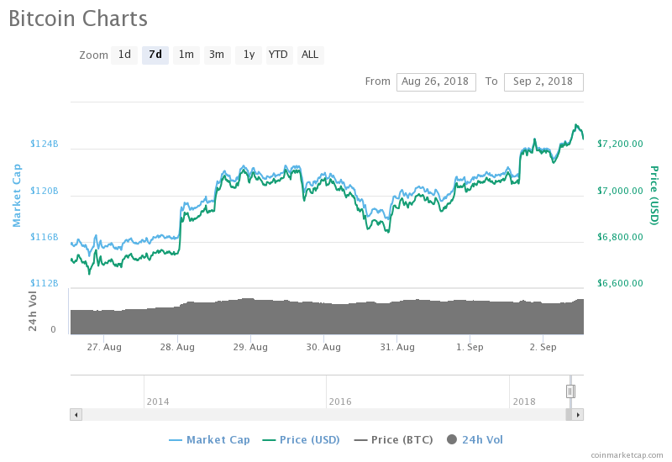Select the 7d zoom range
Screen dimensions: 672x462
tap(155, 55)
